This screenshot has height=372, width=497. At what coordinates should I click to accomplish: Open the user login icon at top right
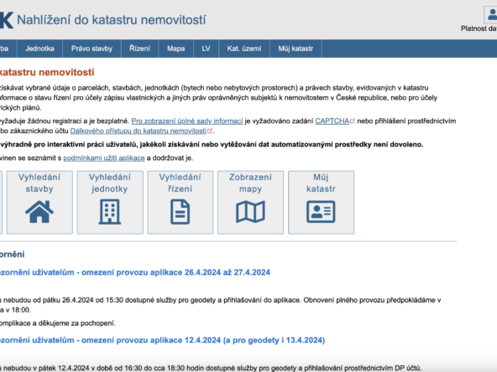click(x=490, y=14)
